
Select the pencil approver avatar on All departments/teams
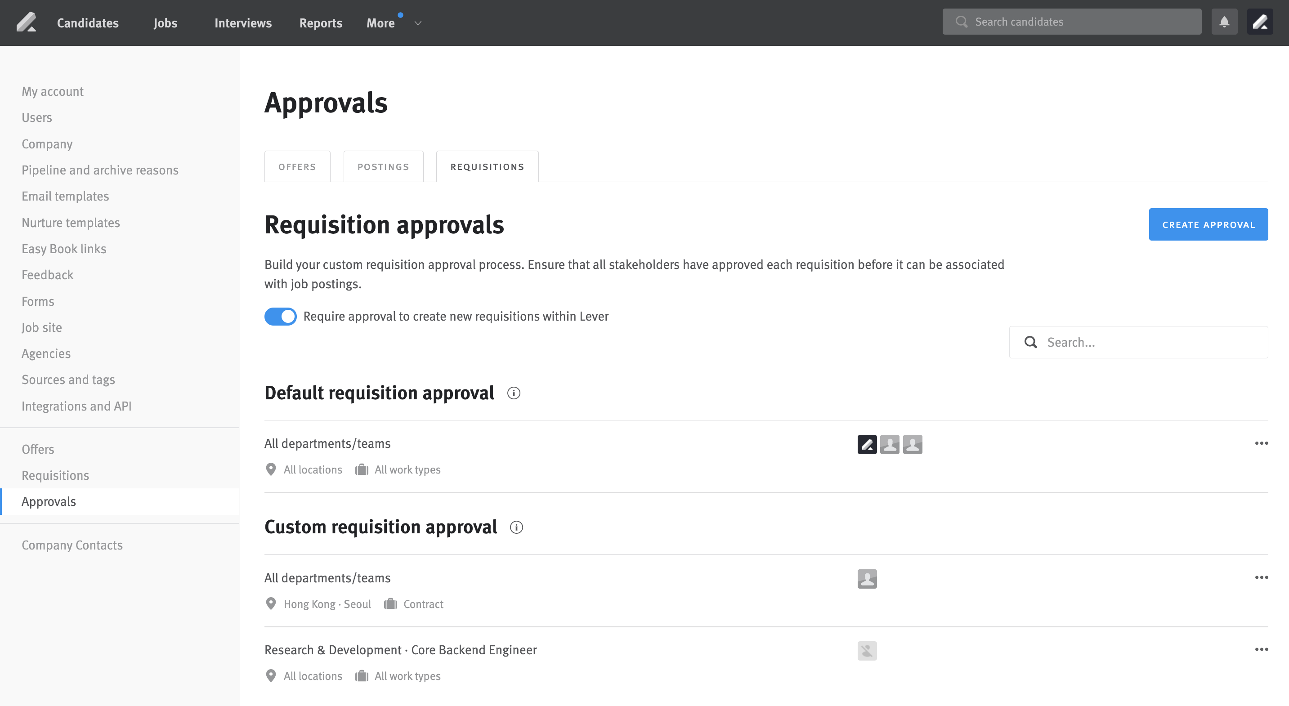867,444
